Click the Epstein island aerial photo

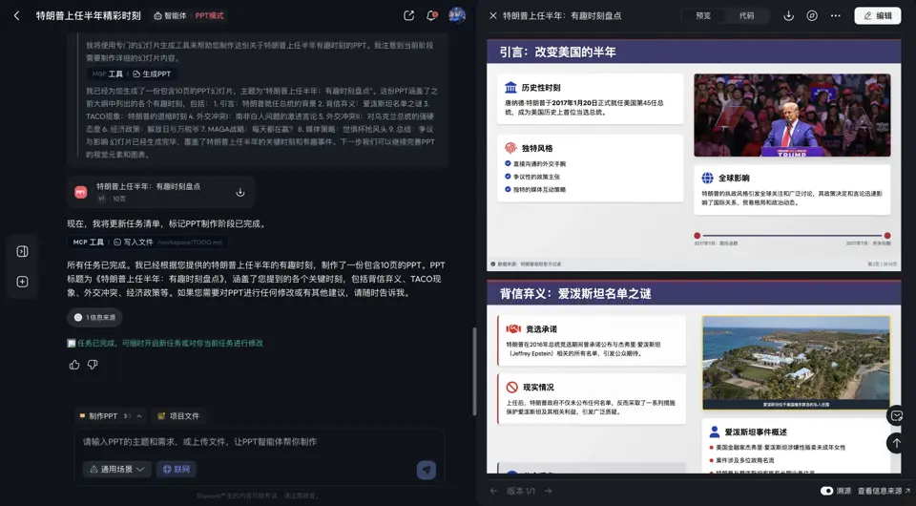click(x=796, y=362)
